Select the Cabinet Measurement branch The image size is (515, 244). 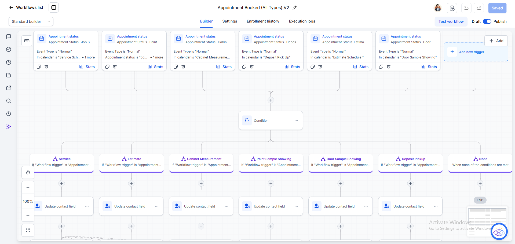201,163
